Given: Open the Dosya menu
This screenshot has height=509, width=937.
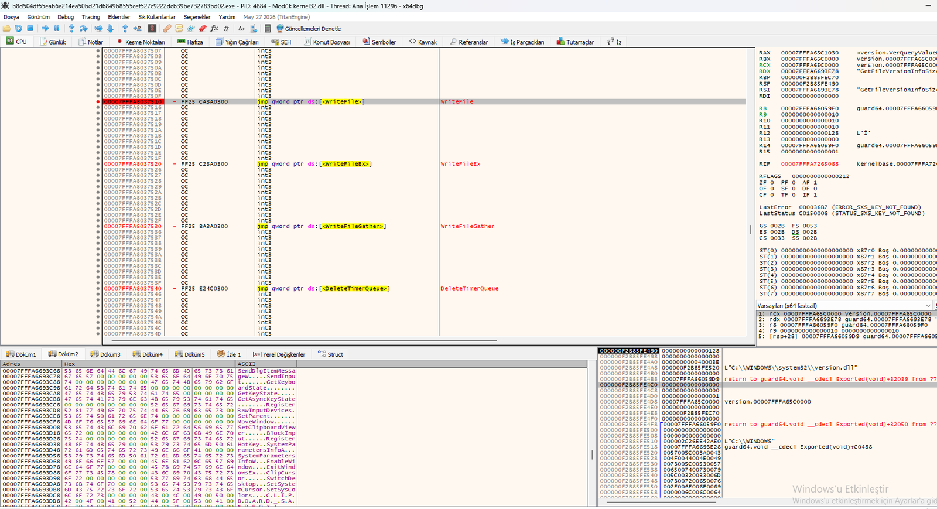Looking at the screenshot, I should (x=11, y=17).
